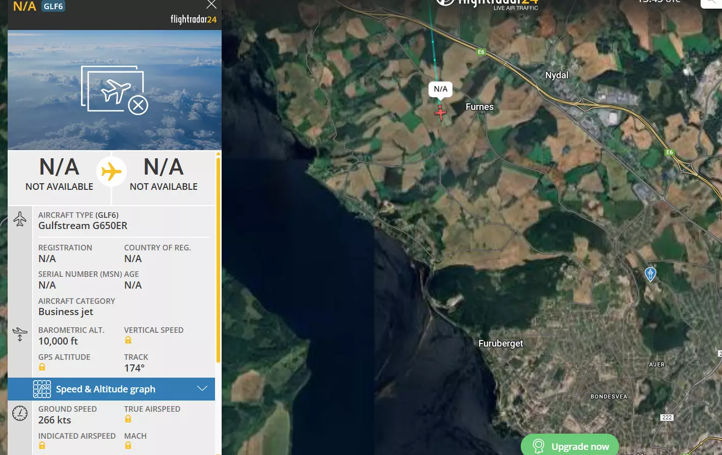Viewport: 722px width, 455px height.
Task: Click the GLF6 aircraft type badge
Action: [x=53, y=7]
